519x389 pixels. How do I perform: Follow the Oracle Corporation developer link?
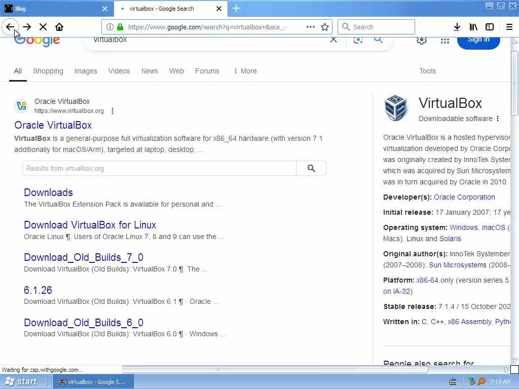(464, 197)
